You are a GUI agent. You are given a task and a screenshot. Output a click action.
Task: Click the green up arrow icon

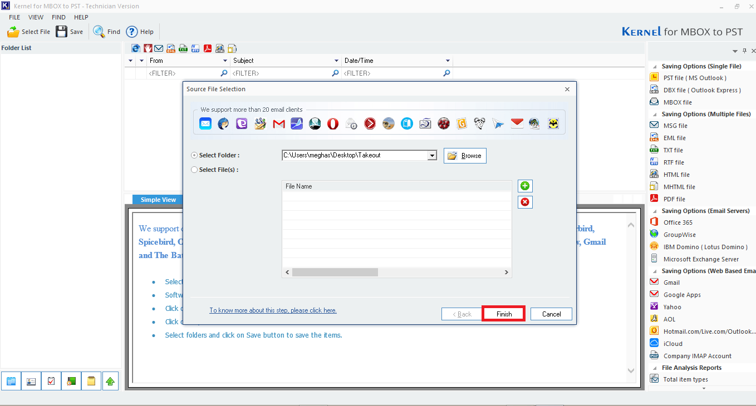(x=110, y=381)
